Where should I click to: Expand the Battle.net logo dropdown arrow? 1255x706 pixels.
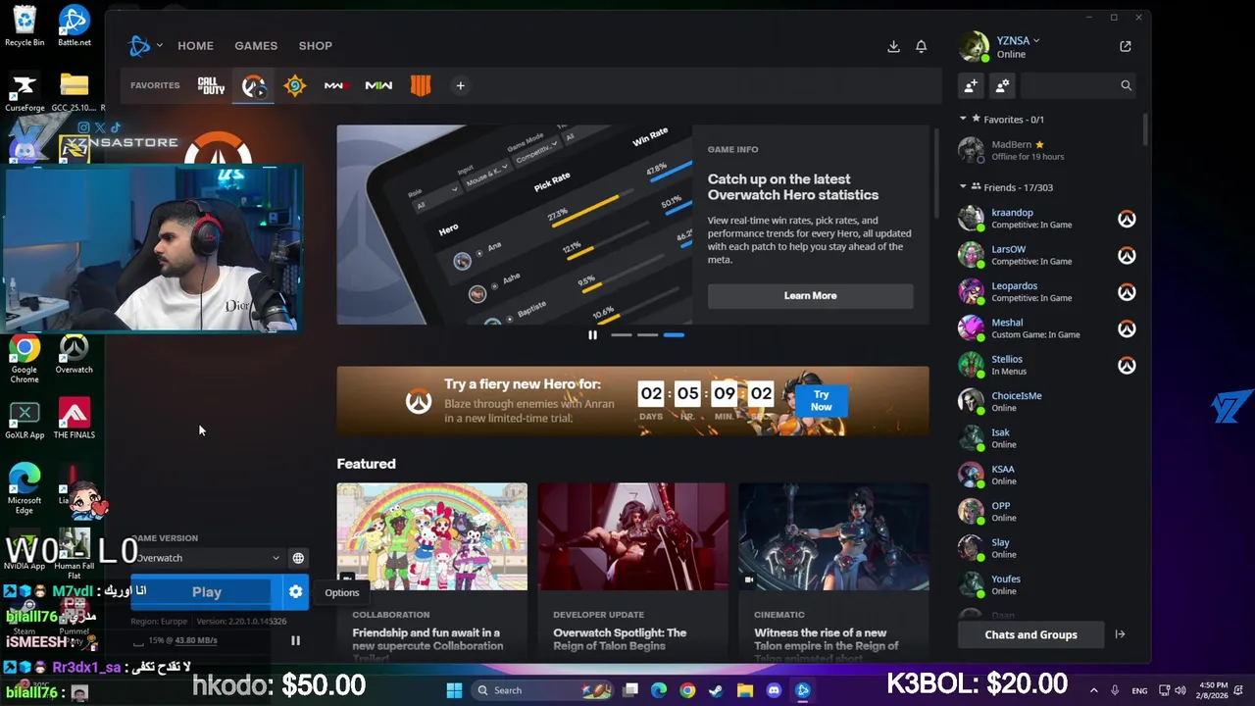click(x=159, y=45)
